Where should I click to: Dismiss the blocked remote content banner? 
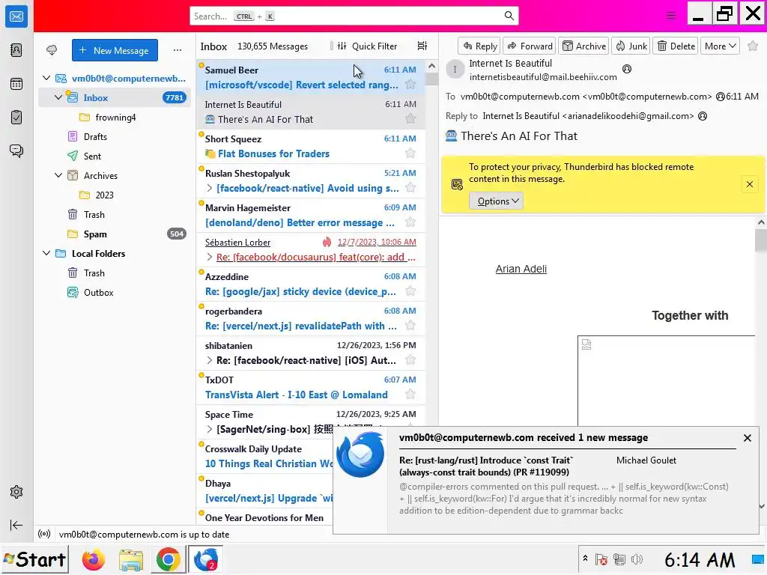(749, 184)
